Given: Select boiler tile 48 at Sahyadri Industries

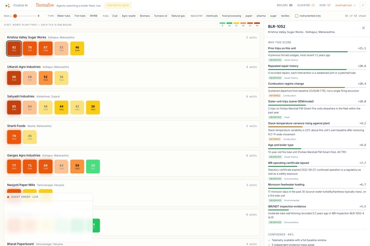Looking at the screenshot, I should pyautogui.click(x=45, y=108).
